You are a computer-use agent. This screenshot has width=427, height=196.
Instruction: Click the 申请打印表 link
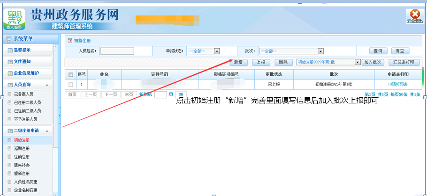click(x=397, y=84)
